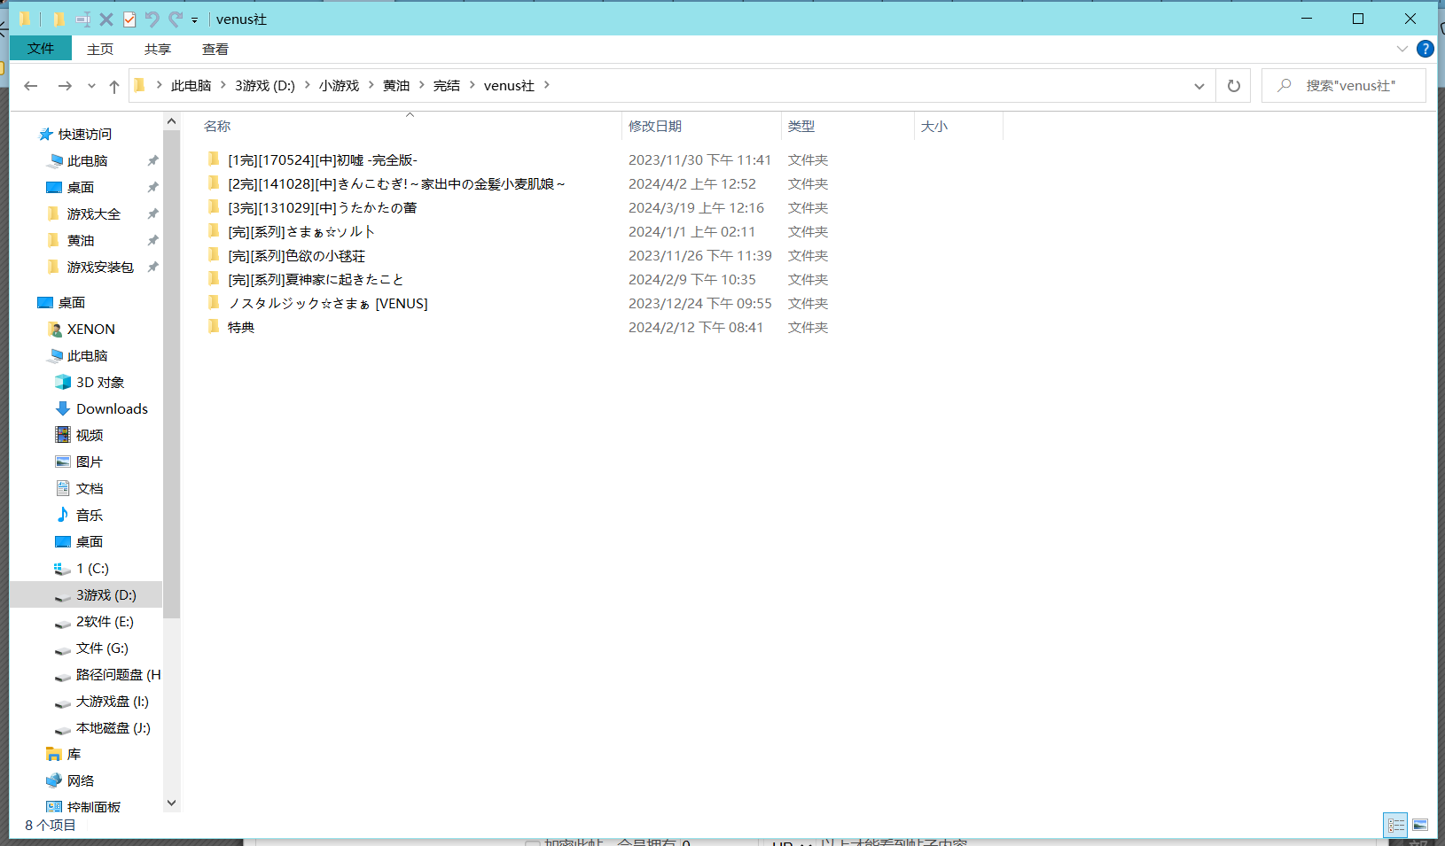The width and height of the screenshot is (1445, 846).
Task: Go back with the left arrow button
Action: [x=31, y=86]
